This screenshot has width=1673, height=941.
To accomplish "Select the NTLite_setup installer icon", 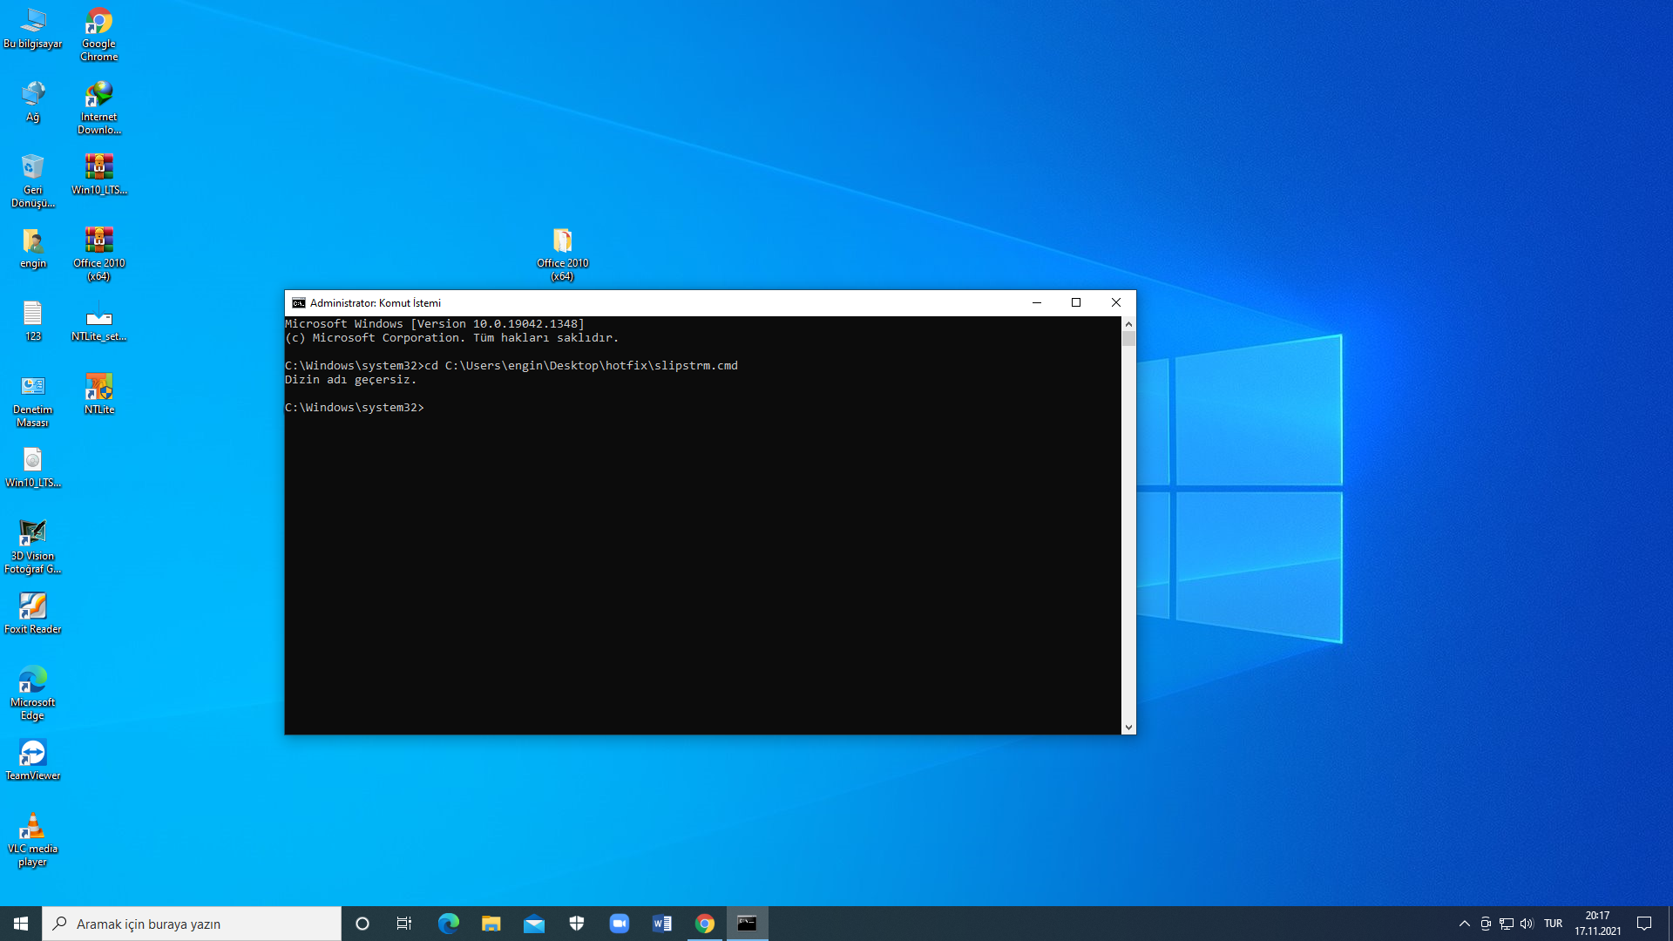I will (98, 321).
